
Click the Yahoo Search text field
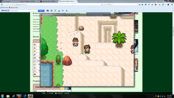(x=24, y=11)
